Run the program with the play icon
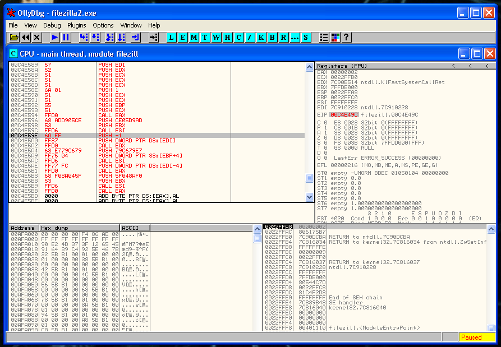 click(x=54, y=38)
